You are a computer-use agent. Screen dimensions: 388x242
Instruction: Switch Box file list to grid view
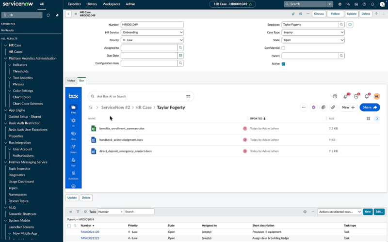point(368,119)
